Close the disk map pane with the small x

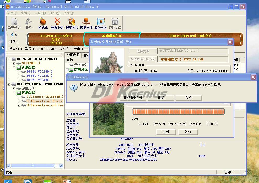pos(7,33)
